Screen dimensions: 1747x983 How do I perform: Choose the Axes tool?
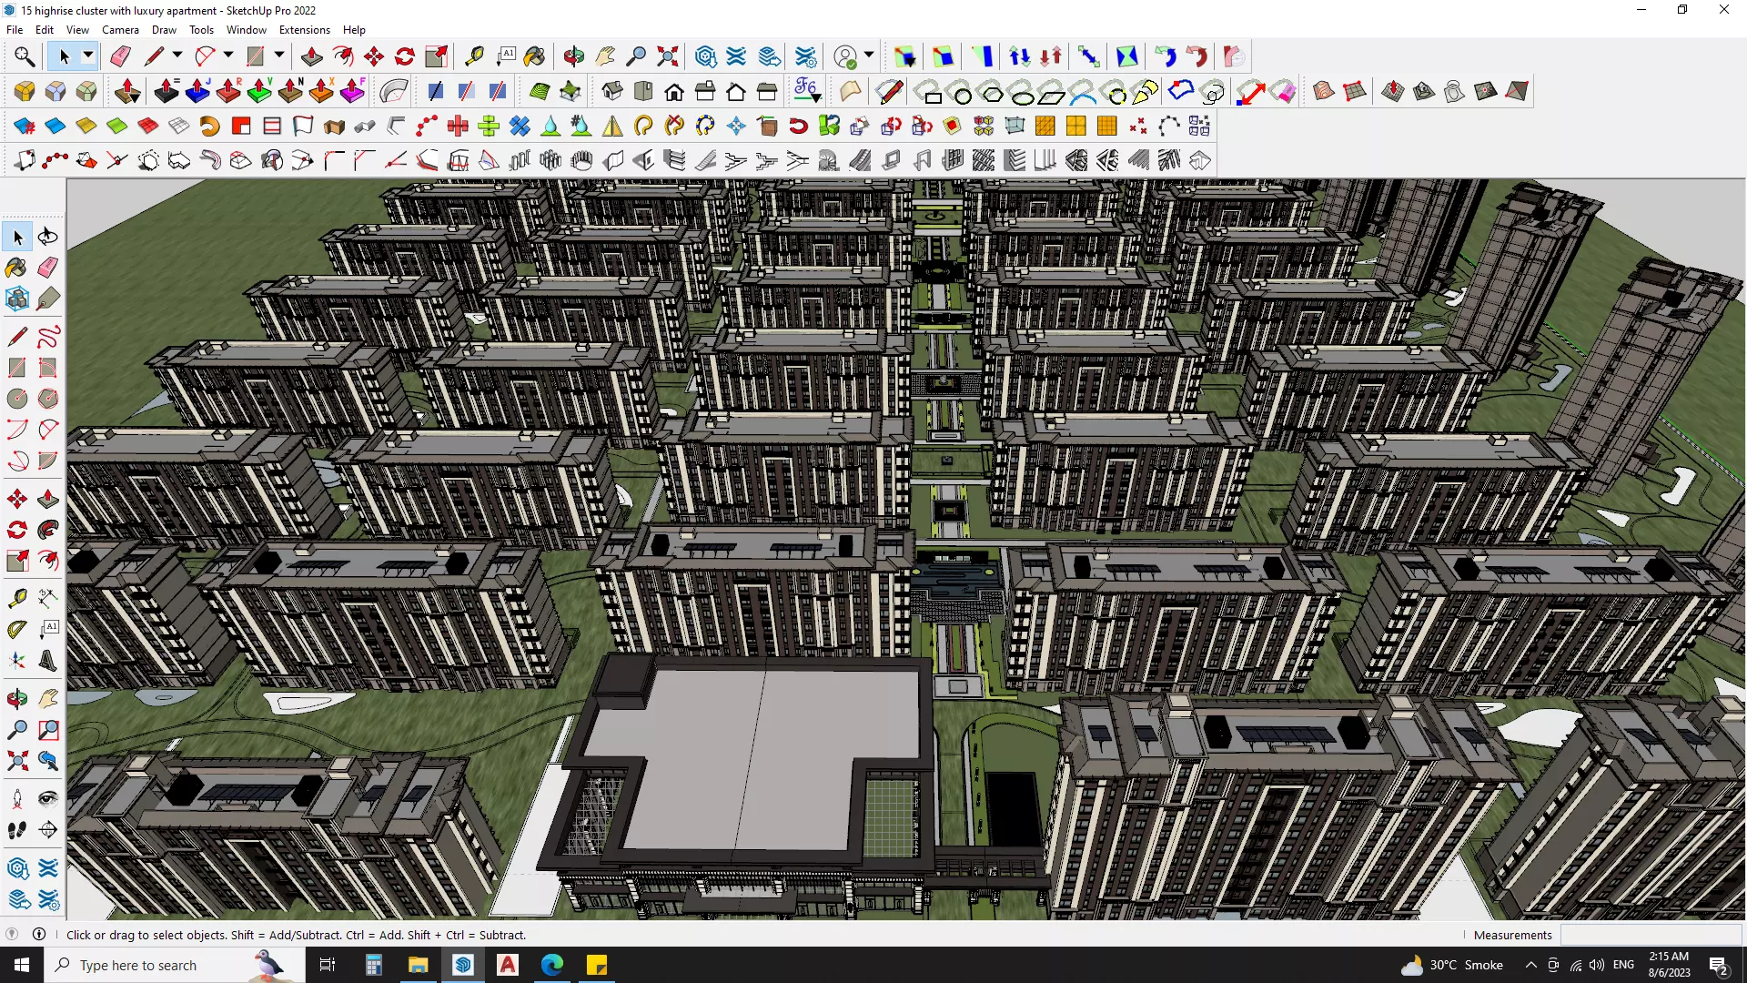coord(16,661)
